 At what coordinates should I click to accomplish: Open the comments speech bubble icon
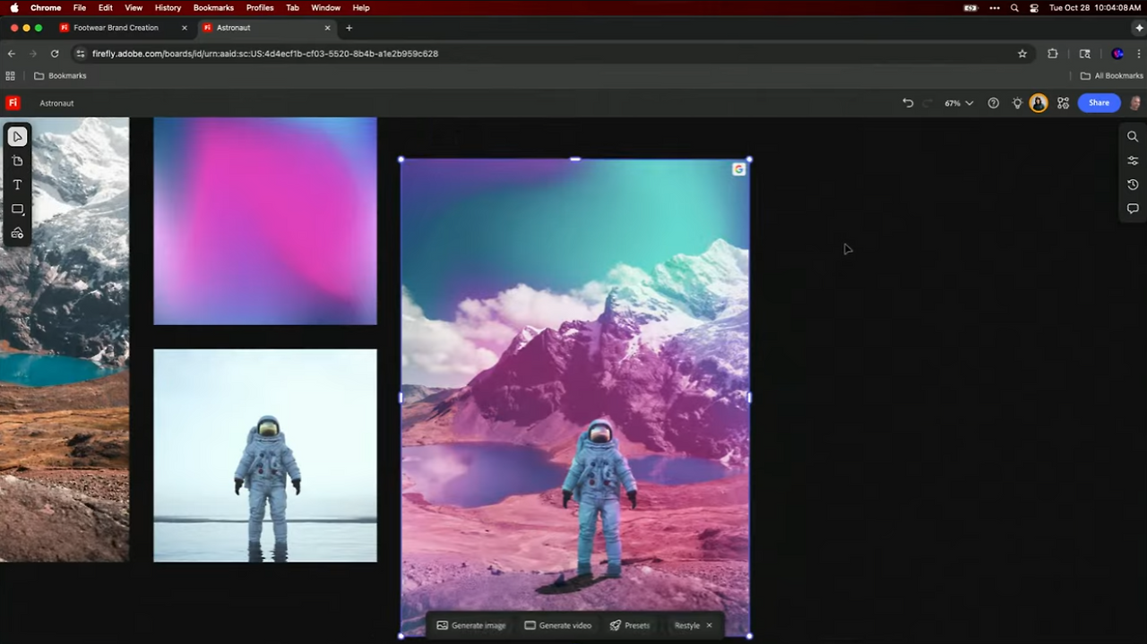point(1133,209)
